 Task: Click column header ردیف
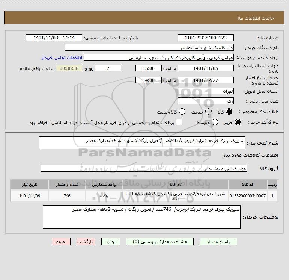[x=272, y=185]
